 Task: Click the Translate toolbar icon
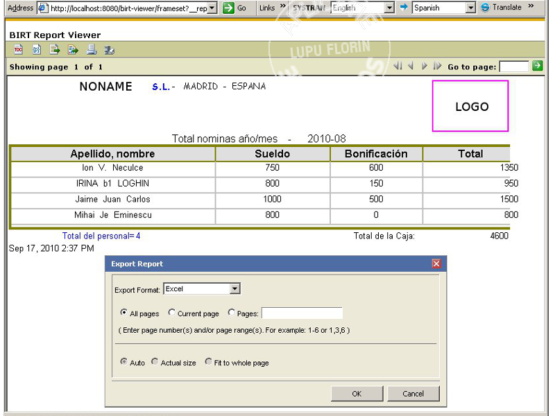[485, 7]
